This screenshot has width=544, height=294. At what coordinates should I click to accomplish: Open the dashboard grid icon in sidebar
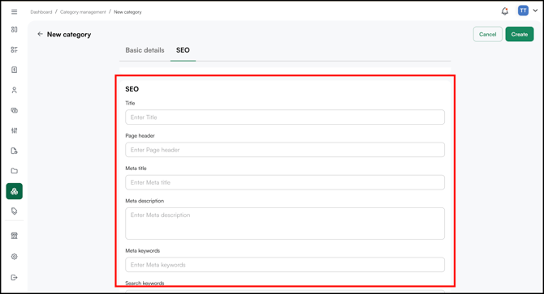[x=15, y=29]
